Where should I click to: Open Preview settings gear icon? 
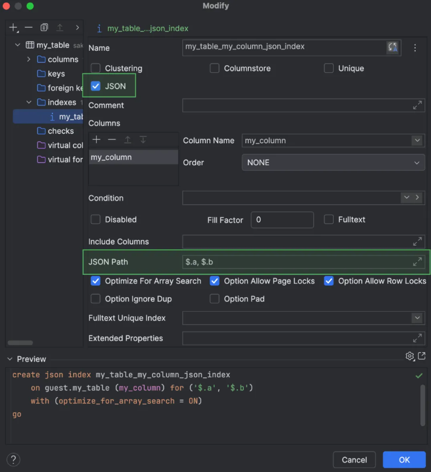point(410,356)
